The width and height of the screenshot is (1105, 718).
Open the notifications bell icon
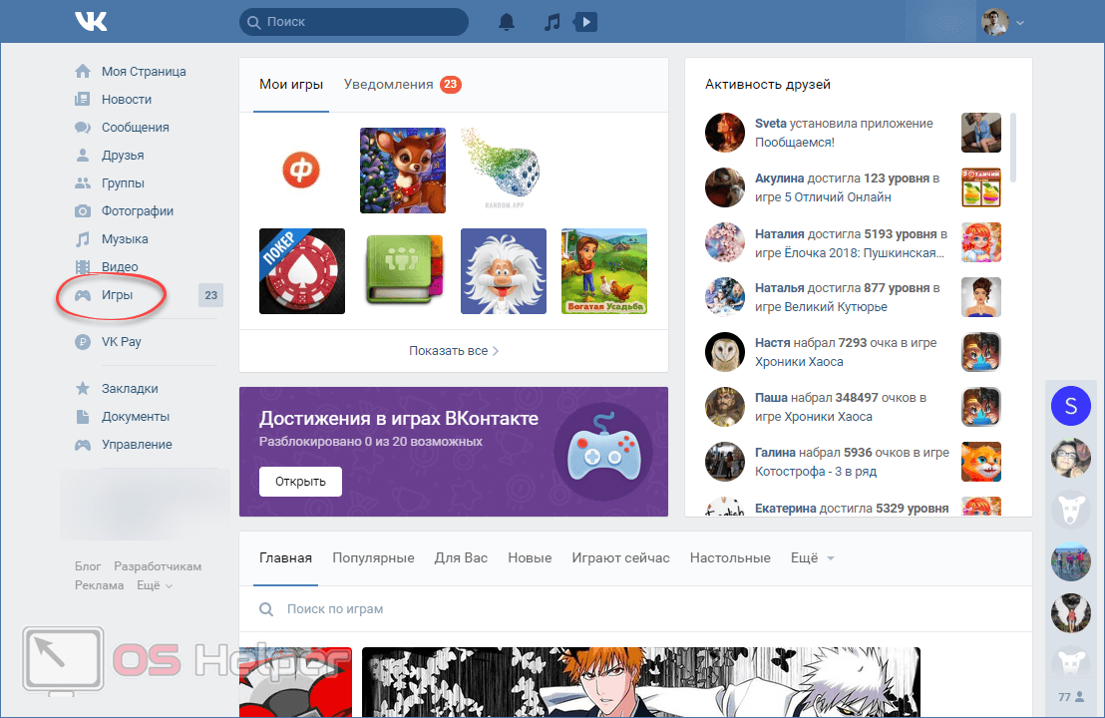508,21
